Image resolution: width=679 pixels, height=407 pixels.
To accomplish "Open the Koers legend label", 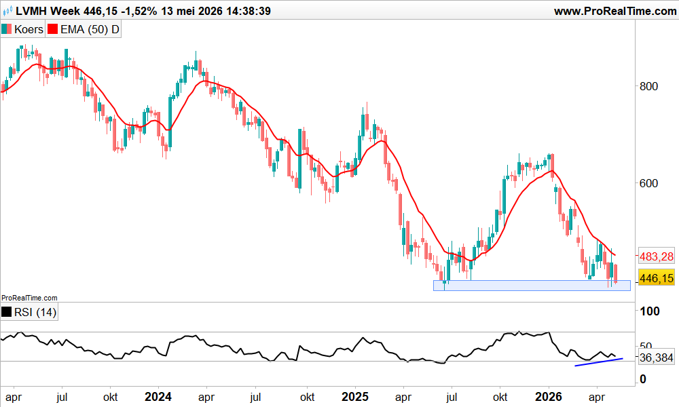I will [29, 29].
